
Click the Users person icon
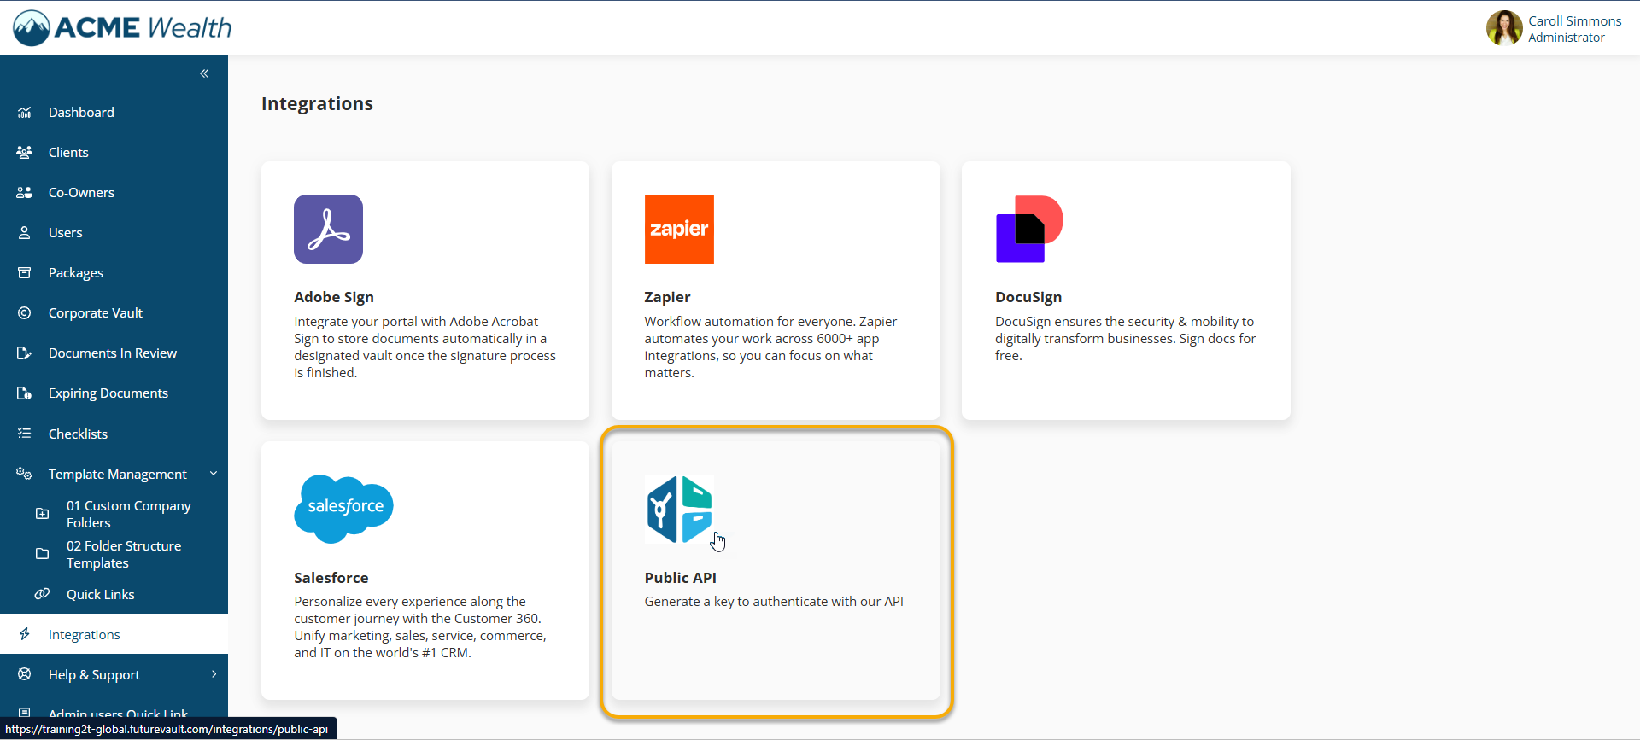[x=25, y=233]
